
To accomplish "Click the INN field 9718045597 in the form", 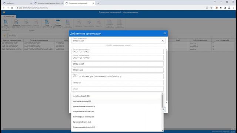I will [x=117, y=64].
